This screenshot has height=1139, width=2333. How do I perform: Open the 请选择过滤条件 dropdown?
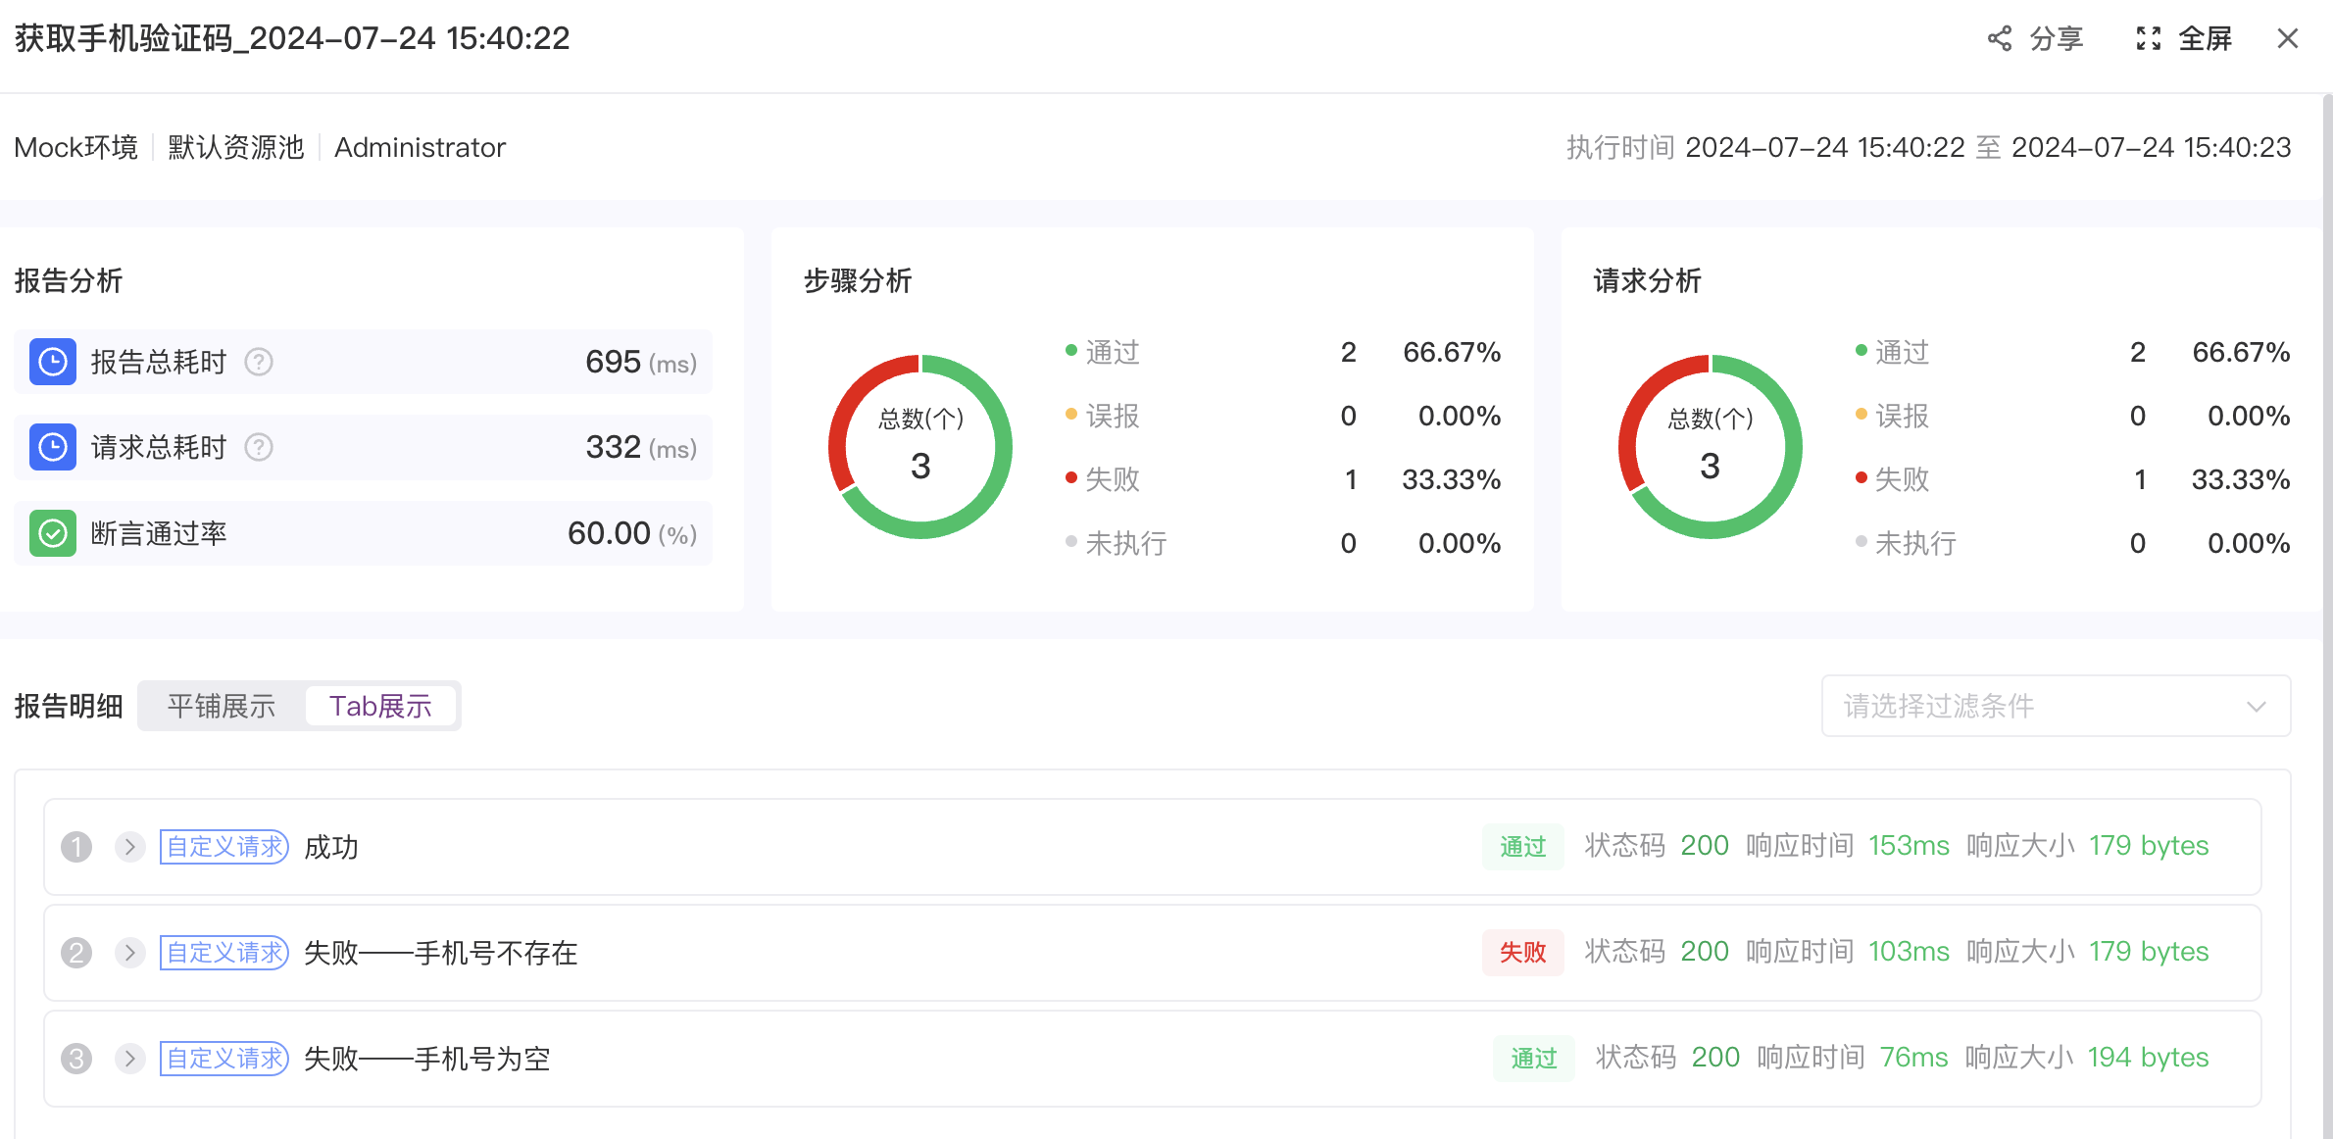2056,706
